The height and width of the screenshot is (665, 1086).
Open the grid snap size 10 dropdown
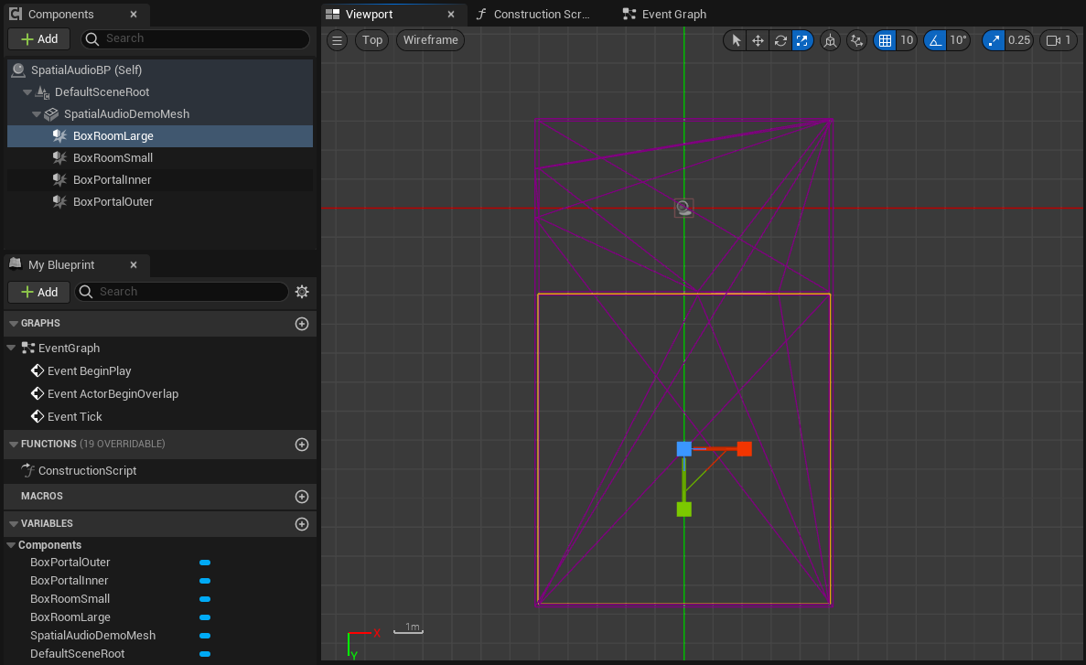pos(907,40)
